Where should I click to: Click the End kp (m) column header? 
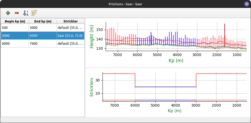point(43,21)
